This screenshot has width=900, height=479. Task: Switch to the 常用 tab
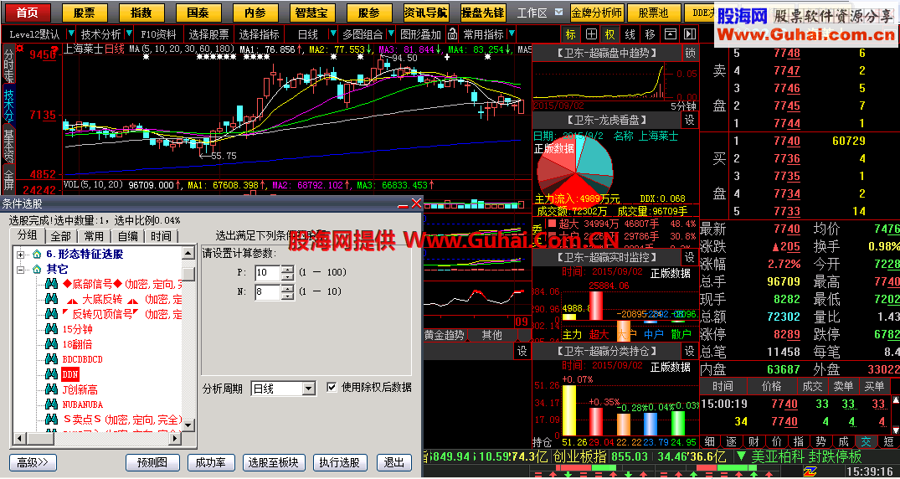[x=94, y=235]
